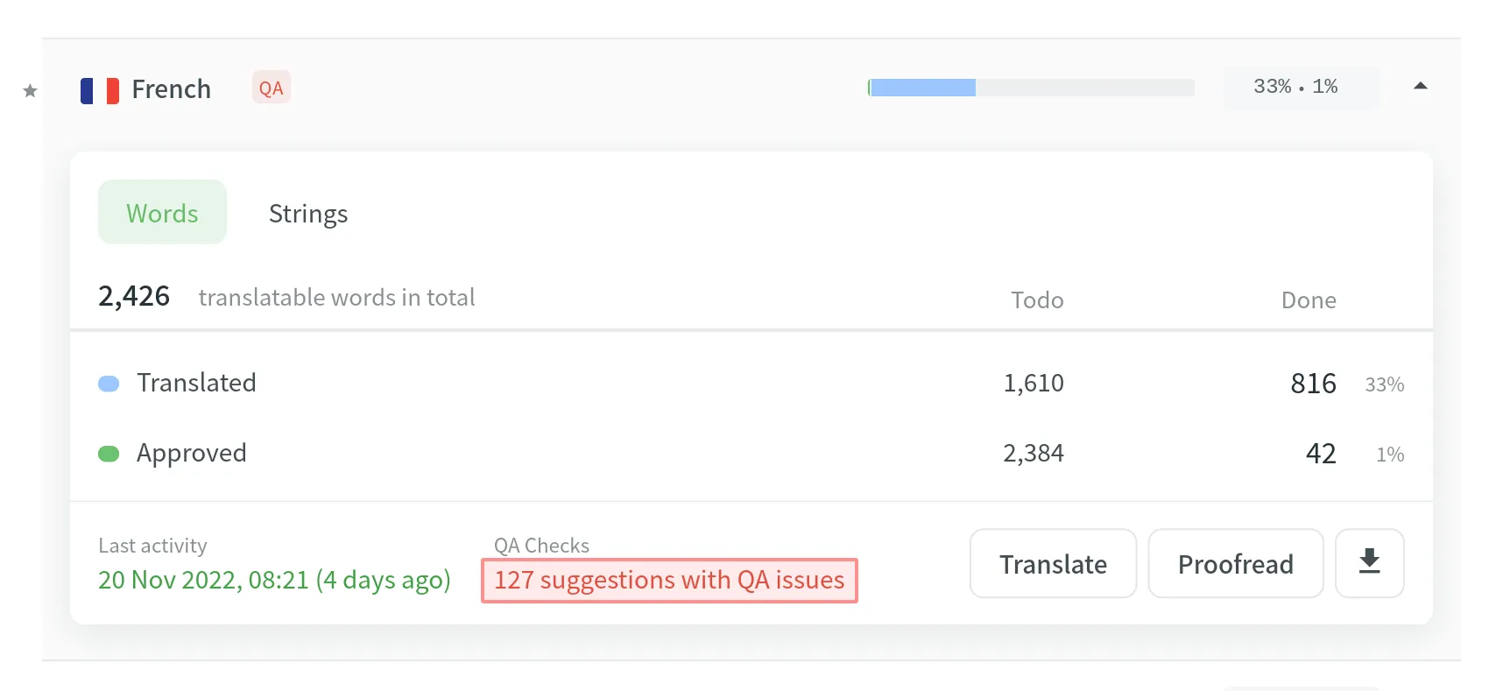
Task: Click the Translate button
Action: pyautogui.click(x=1052, y=563)
